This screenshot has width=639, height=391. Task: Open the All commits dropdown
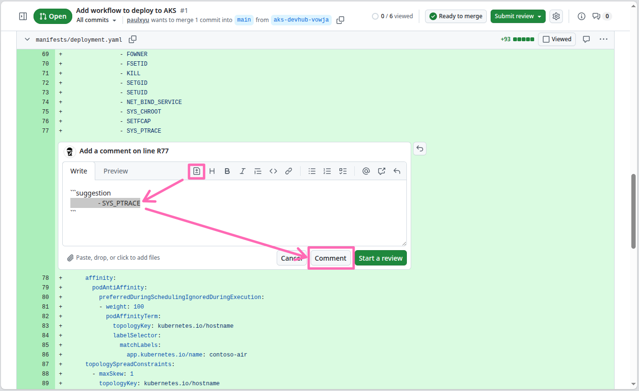[x=96, y=20]
